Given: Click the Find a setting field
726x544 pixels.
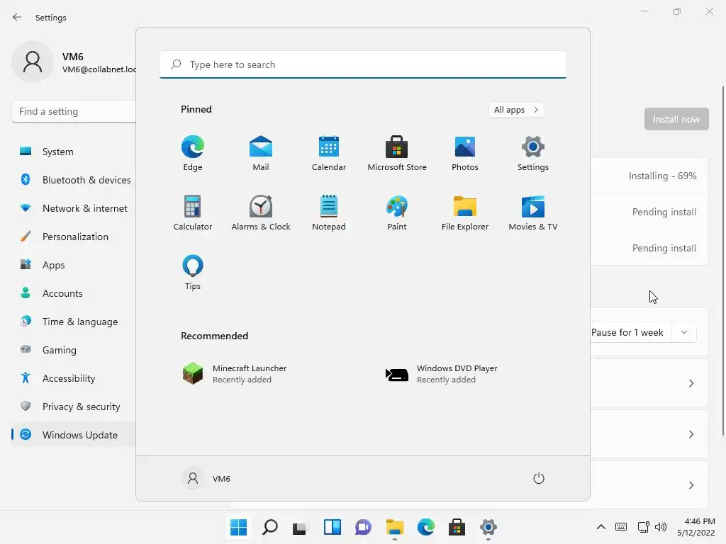Looking at the screenshot, I should coord(74,111).
